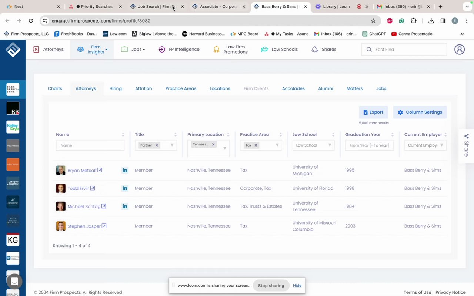This screenshot has width=474, height=296.
Task: Open the BR firm logo in sidebar
Action: [13, 108]
